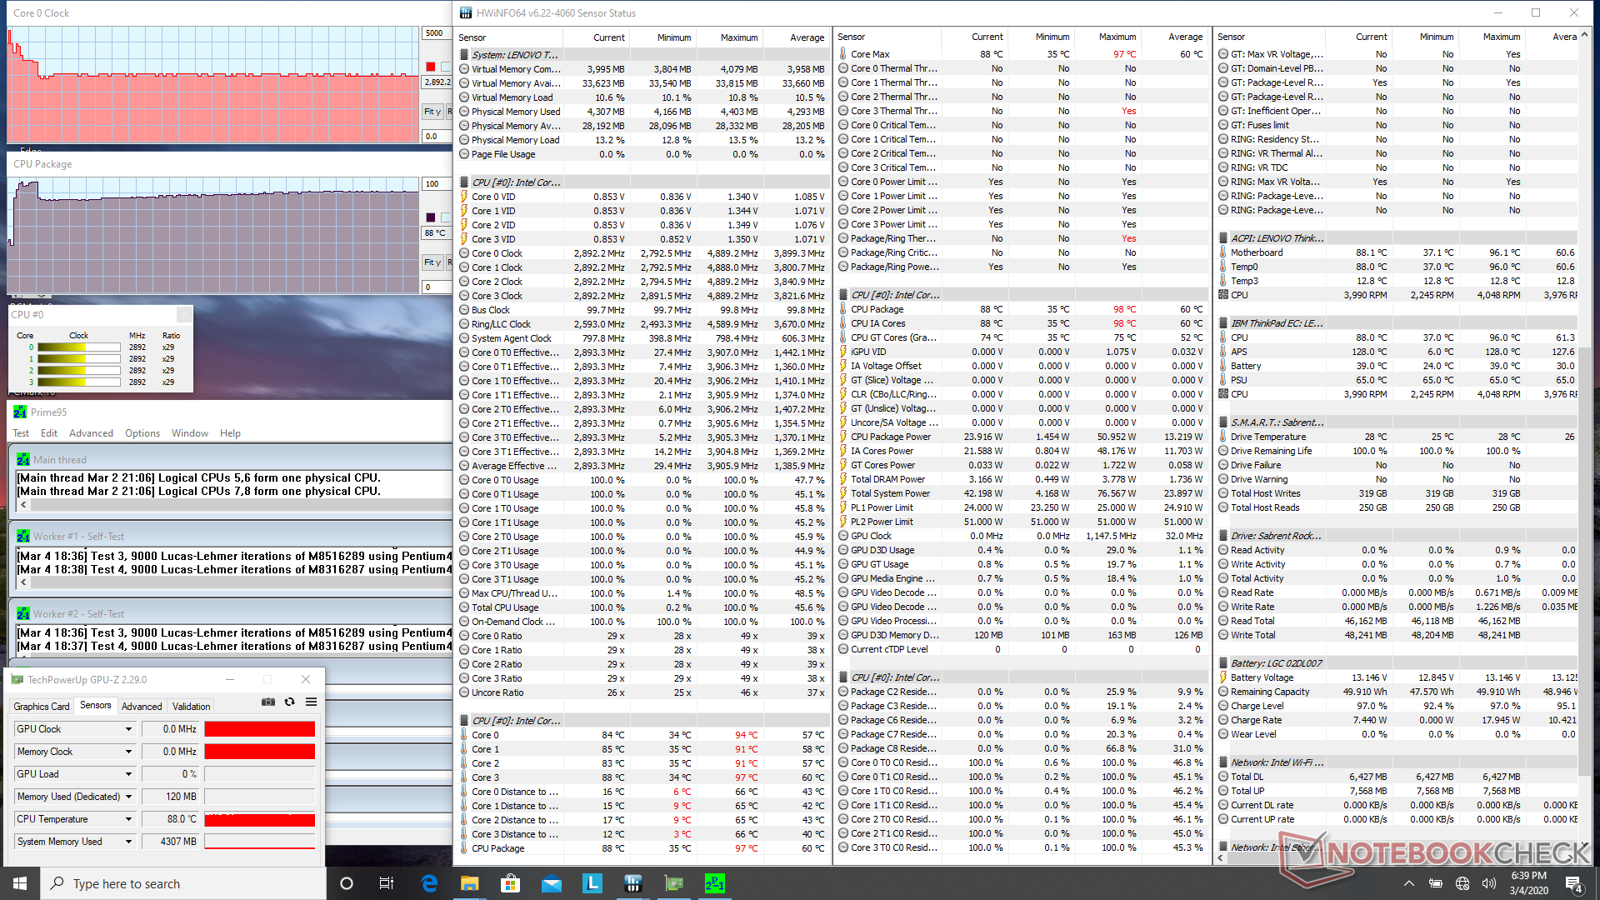Click the Prime95 taskbar icon

[714, 883]
